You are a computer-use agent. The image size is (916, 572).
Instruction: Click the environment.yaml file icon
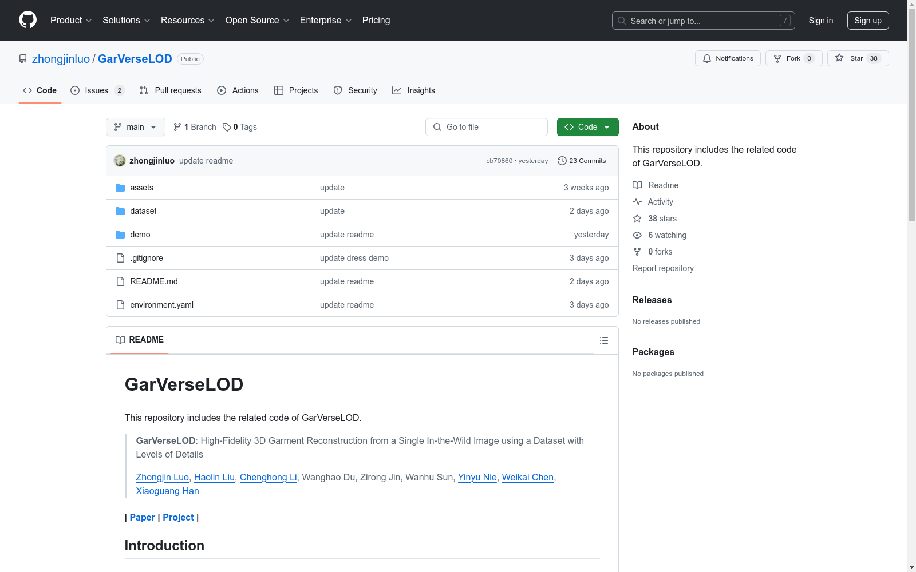(x=120, y=305)
